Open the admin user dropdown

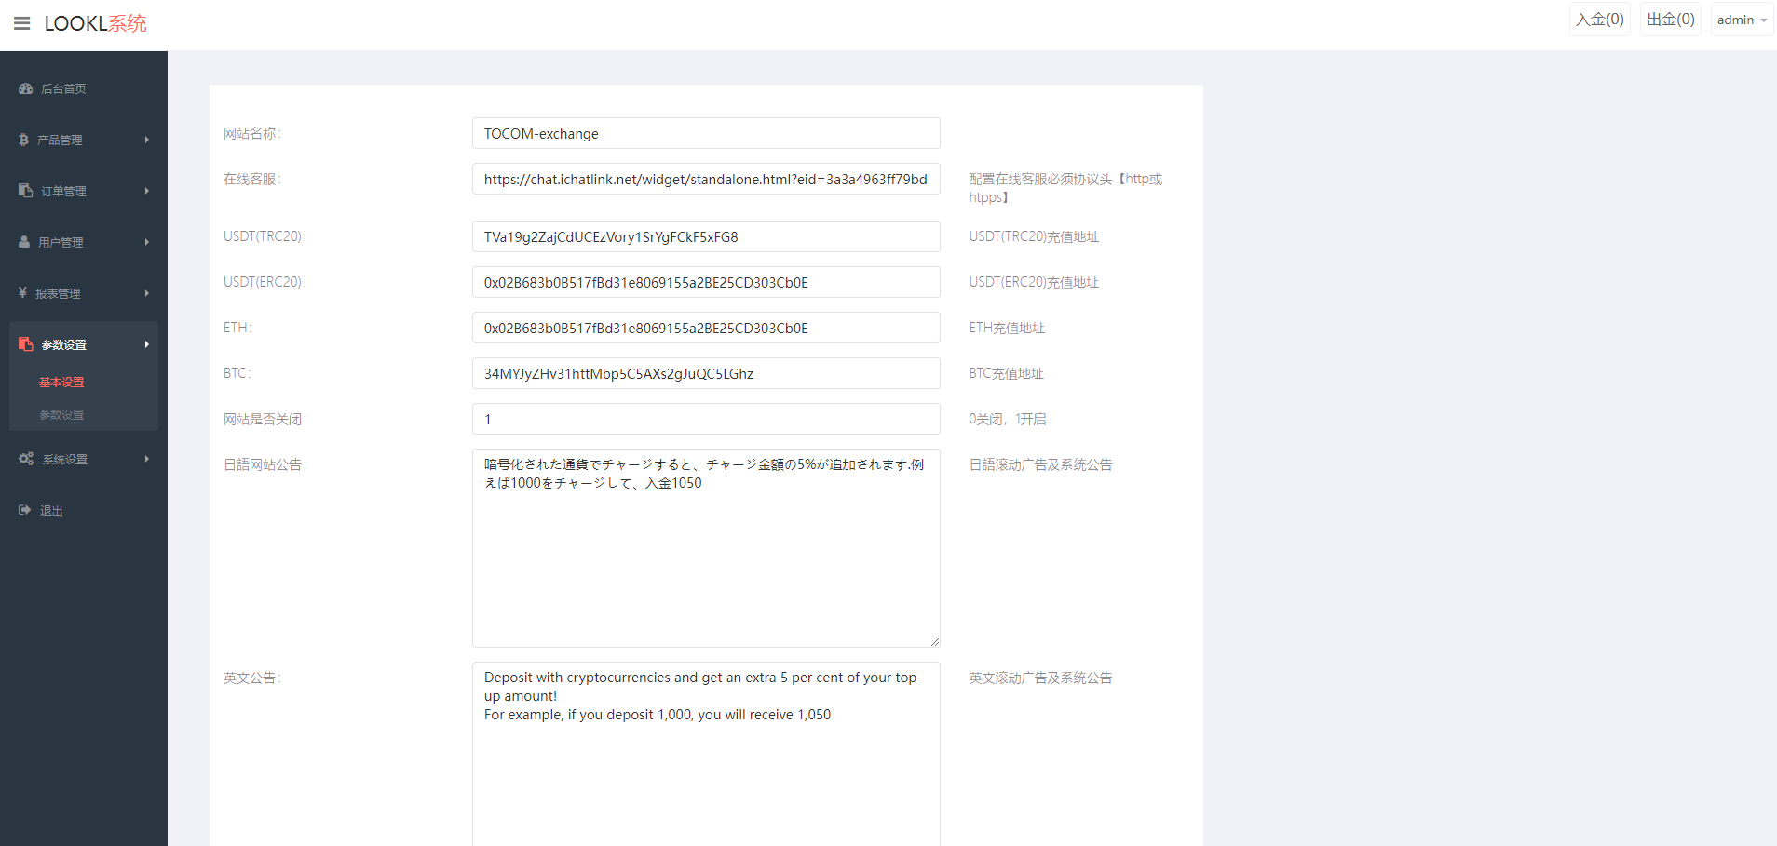(1741, 20)
